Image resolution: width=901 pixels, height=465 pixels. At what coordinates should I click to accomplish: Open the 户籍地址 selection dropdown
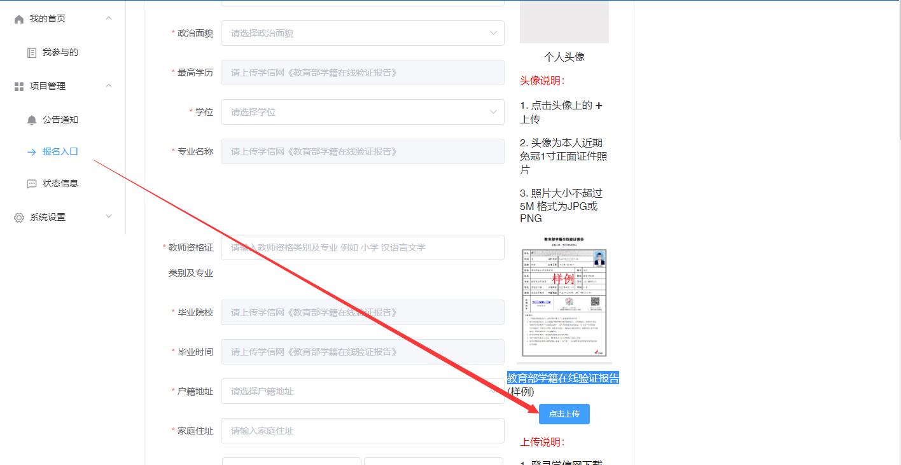coord(362,391)
